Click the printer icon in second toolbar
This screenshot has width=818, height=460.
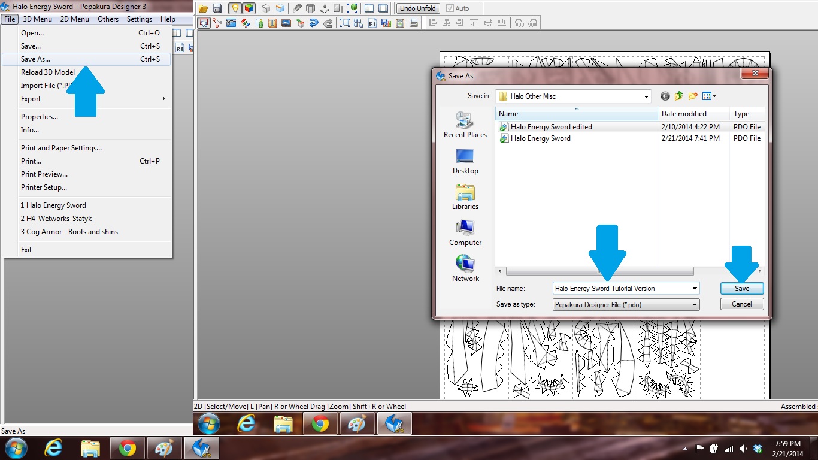pyautogui.click(x=414, y=23)
